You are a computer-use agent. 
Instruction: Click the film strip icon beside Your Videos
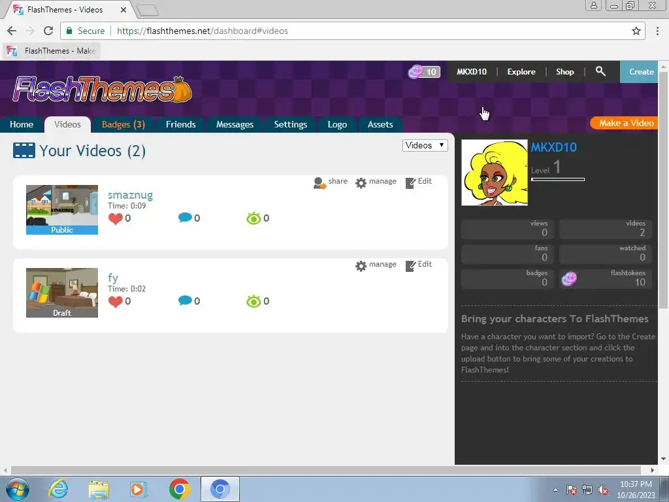coord(24,151)
